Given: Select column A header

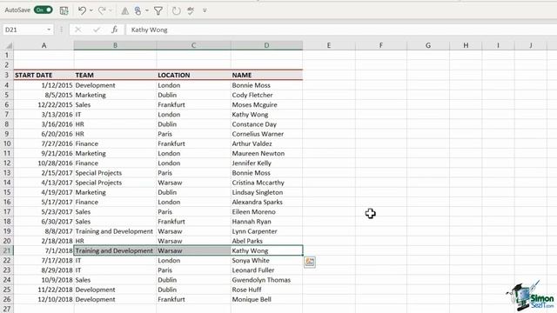Looking at the screenshot, I should 44,45.
